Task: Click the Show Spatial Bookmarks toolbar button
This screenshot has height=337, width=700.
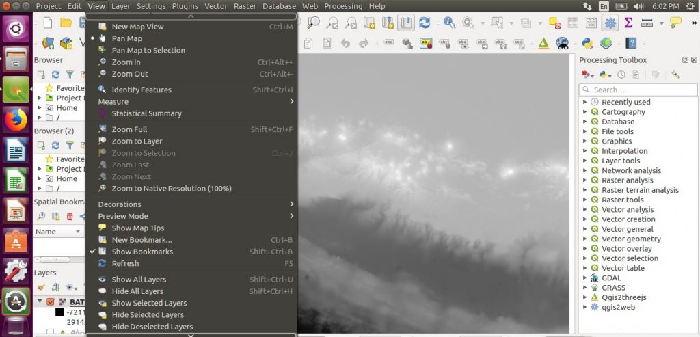Action: 405,23
